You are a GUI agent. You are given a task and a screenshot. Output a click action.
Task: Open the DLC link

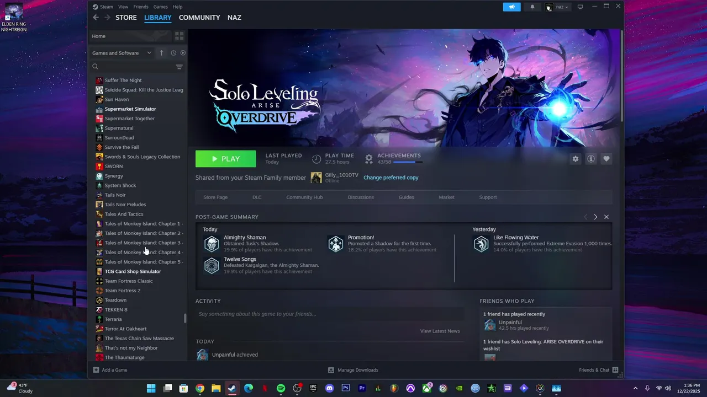257,197
